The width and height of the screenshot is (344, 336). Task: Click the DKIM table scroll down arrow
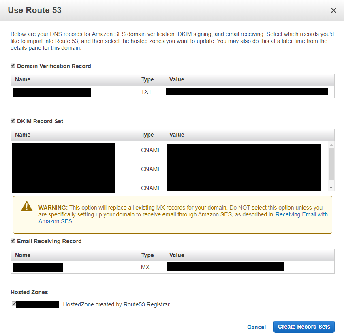click(331, 188)
